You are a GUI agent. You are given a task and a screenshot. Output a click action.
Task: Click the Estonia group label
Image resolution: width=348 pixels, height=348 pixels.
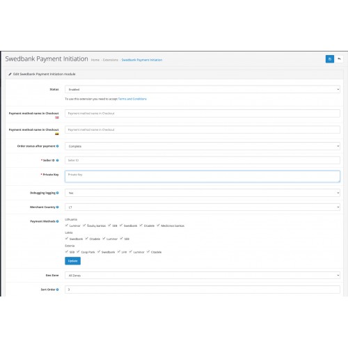(x=70, y=246)
